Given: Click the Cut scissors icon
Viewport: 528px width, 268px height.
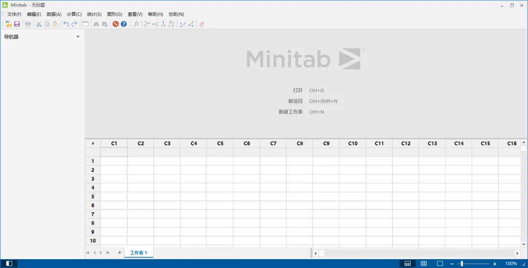Looking at the screenshot, I should pos(39,24).
